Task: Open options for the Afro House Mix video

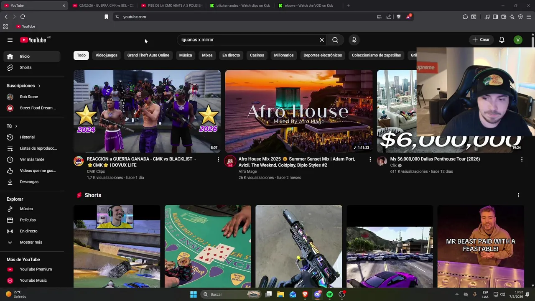Action: click(370, 159)
